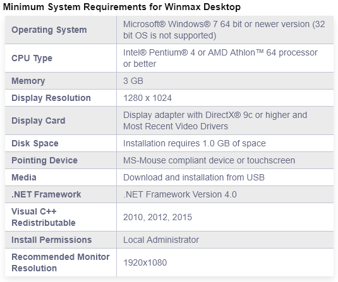This screenshot has width=338, height=282.
Task: Select the '2010, 2012, 2015' value
Action: pyautogui.click(x=157, y=217)
